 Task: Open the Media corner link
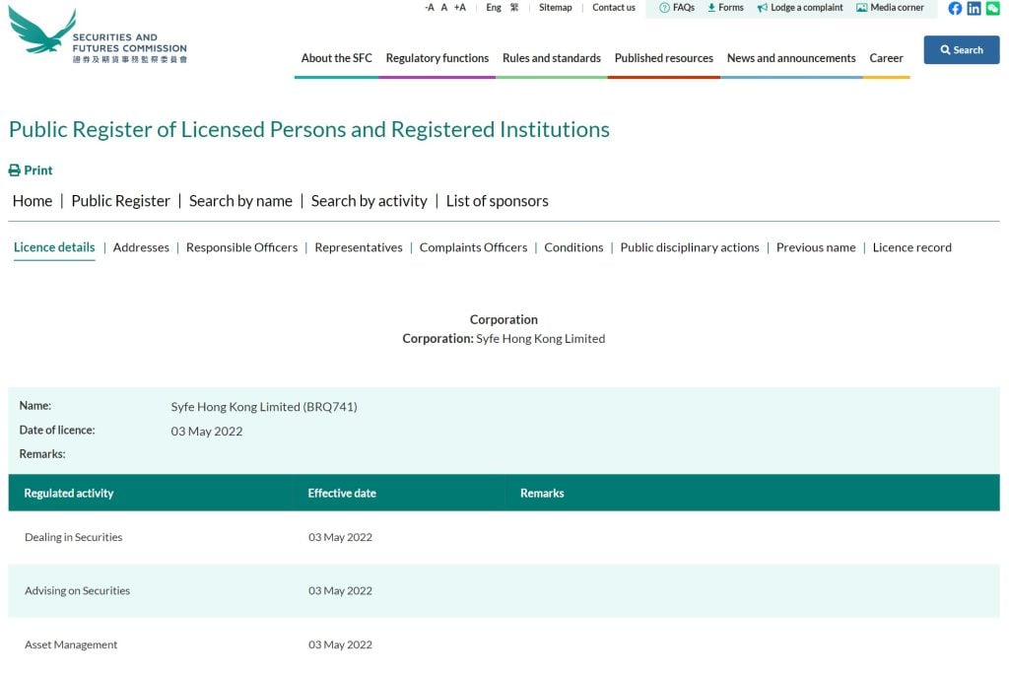pyautogui.click(x=897, y=8)
